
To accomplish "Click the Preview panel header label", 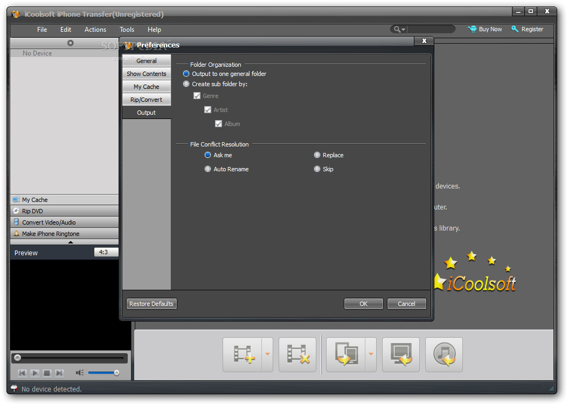I will click(x=26, y=253).
